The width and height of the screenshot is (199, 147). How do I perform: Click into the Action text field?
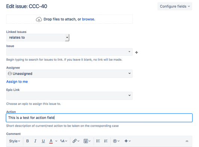(x=99, y=118)
